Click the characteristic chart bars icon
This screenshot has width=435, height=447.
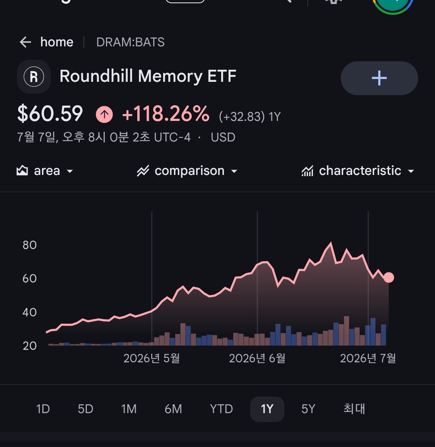(x=307, y=171)
